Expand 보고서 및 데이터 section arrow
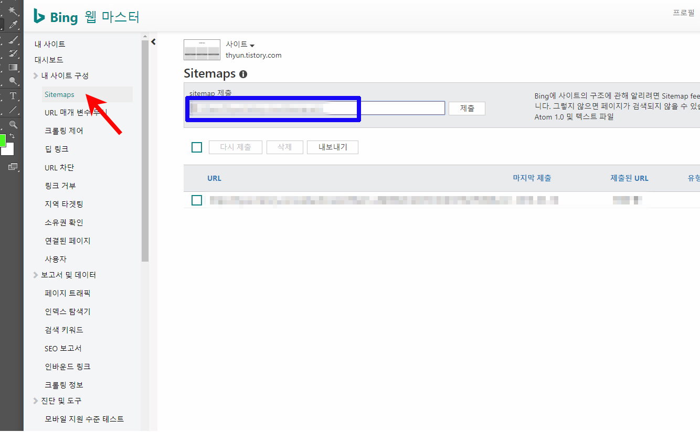Viewport: 700px width, 432px height. 36,275
